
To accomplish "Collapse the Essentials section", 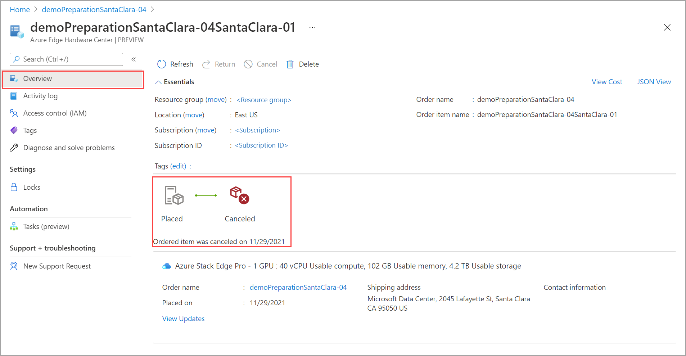I will click(158, 82).
